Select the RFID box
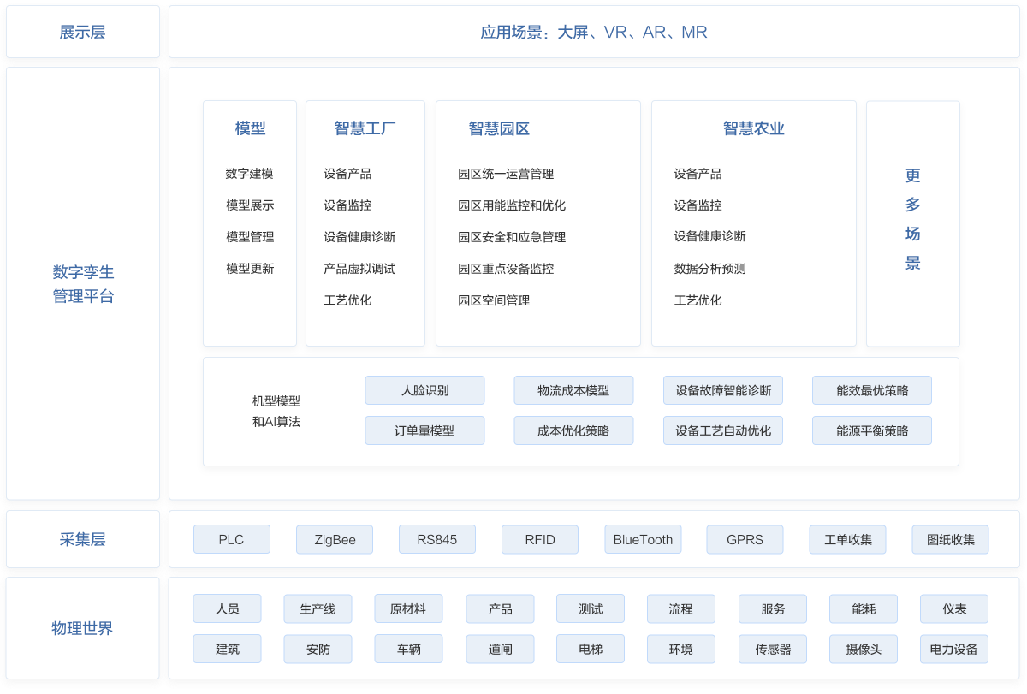This screenshot has width=1027, height=694. coord(539,539)
